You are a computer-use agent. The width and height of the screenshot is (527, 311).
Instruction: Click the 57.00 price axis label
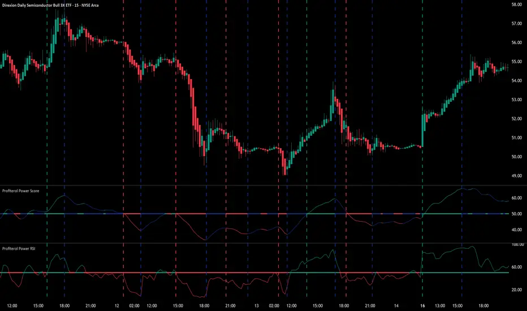point(516,24)
